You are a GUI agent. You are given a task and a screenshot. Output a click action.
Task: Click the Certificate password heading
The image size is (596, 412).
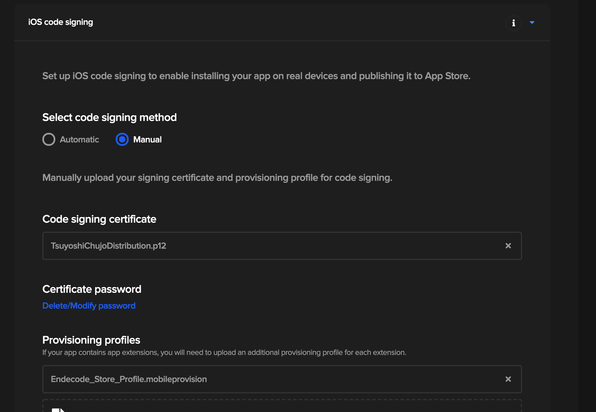tap(92, 289)
